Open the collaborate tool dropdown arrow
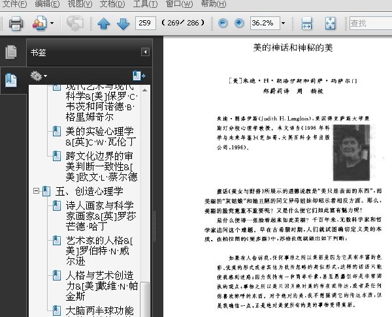This screenshot has height=317, width=392. pos(52,23)
